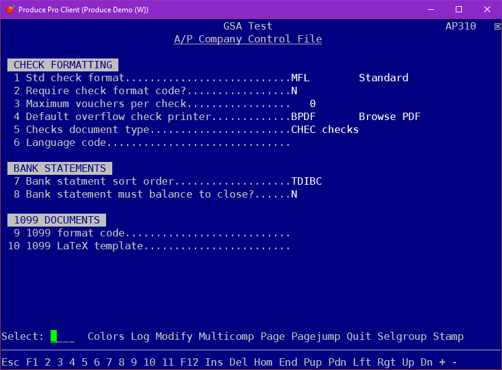This screenshot has width=502, height=370.
Task: Click the plus key in the bottom bar
Action: click(442, 363)
